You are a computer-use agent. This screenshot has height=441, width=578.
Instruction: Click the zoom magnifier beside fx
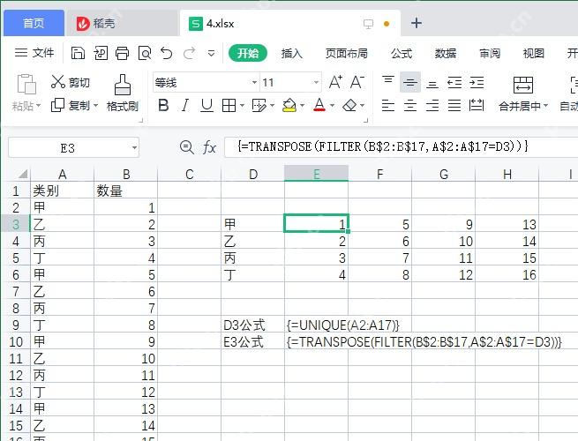coord(187,147)
